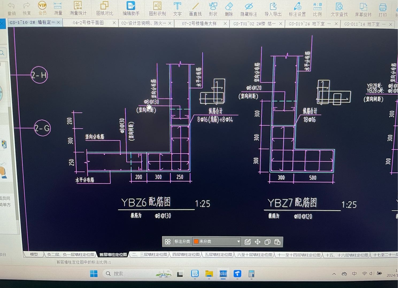Click the edit pencil icon in annotation bar
This screenshot has width=398, height=288.
[x=248, y=242]
